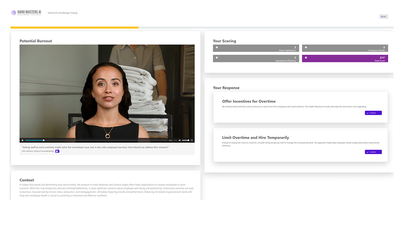This screenshot has width=403, height=241.
Task: Open the Guest Satisfaction score info icon
Action: 217,47
